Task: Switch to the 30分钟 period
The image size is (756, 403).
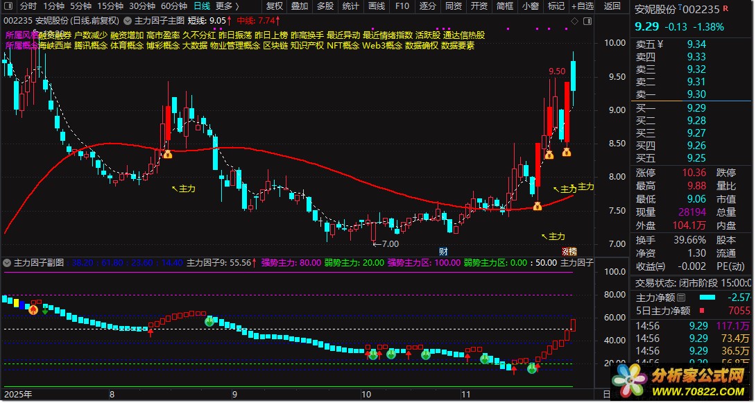Action: point(141,6)
